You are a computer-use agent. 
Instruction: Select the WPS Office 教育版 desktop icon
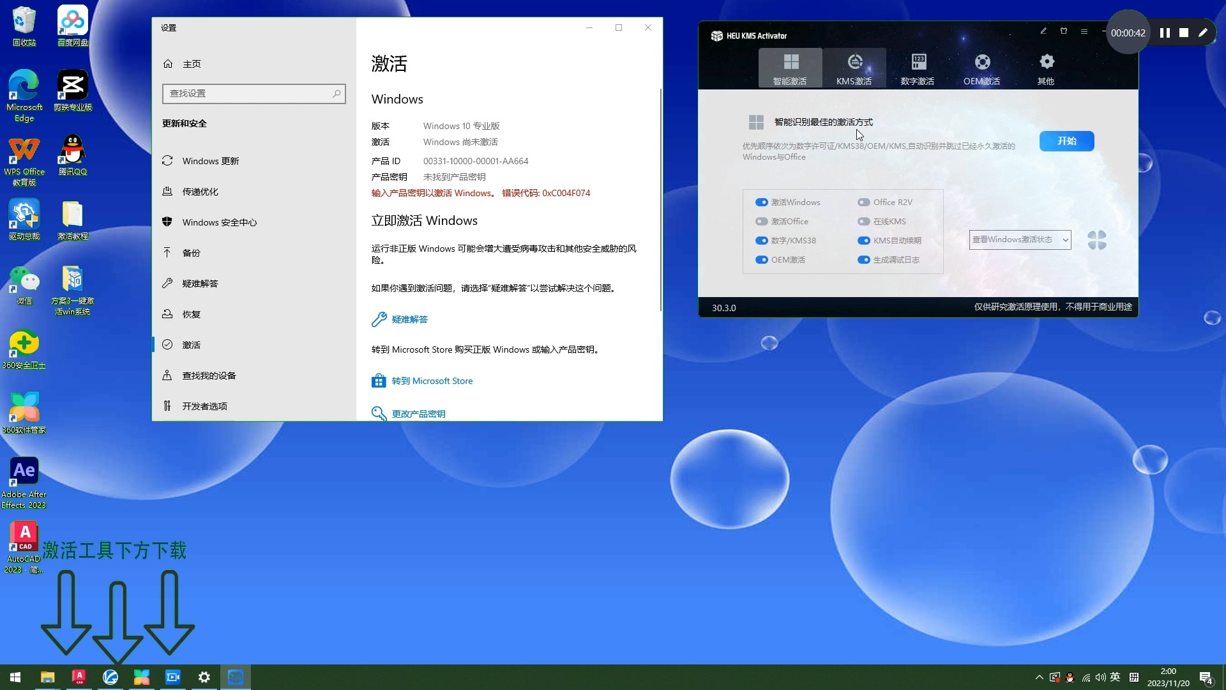click(24, 162)
